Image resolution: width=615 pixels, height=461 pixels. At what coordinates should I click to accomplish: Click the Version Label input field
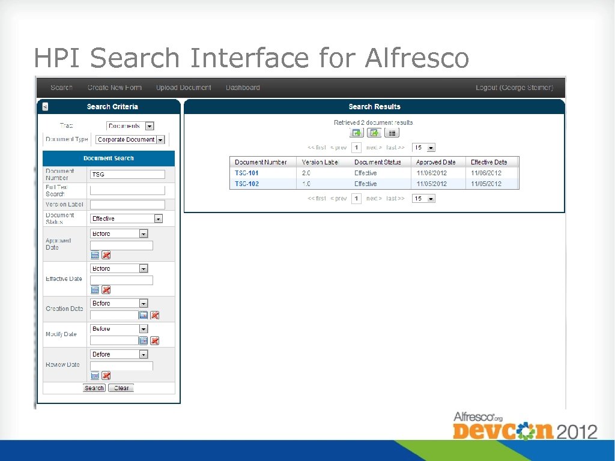click(x=127, y=205)
